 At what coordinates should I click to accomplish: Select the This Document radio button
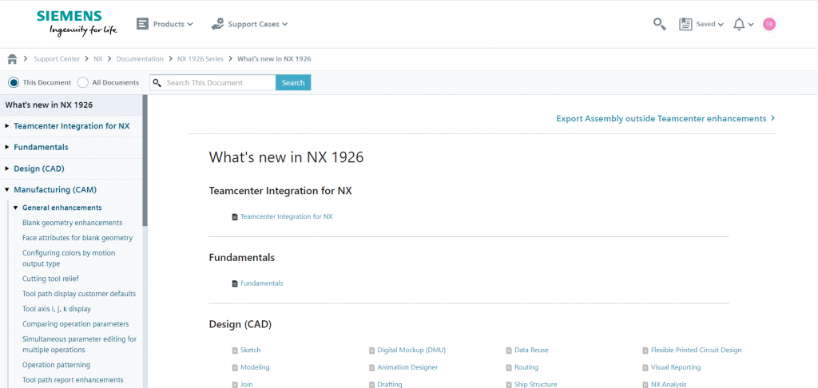coord(14,82)
